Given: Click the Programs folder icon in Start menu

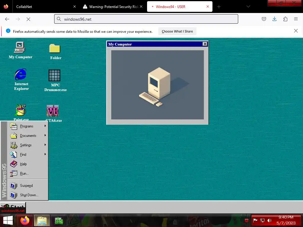Looking at the screenshot, I should tap(14, 126).
